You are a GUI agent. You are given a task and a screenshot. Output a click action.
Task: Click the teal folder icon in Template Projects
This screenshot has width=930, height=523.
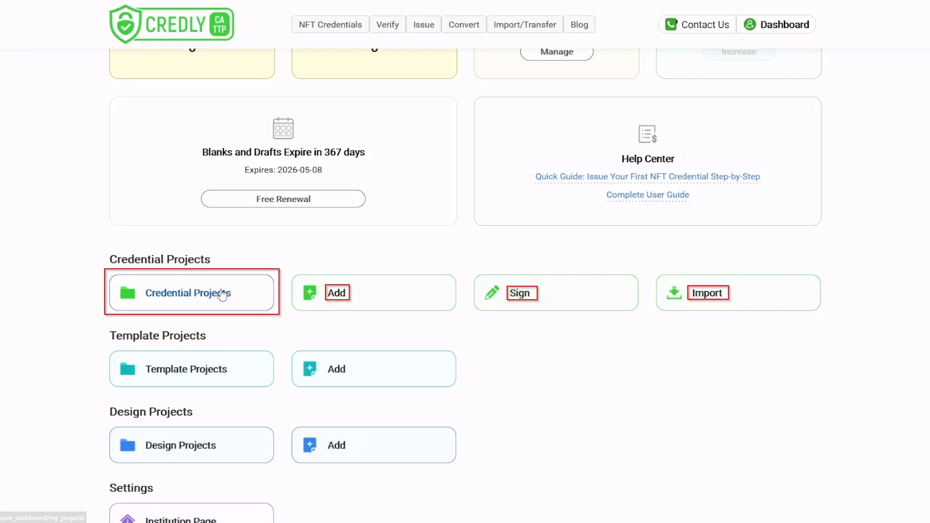(128, 369)
